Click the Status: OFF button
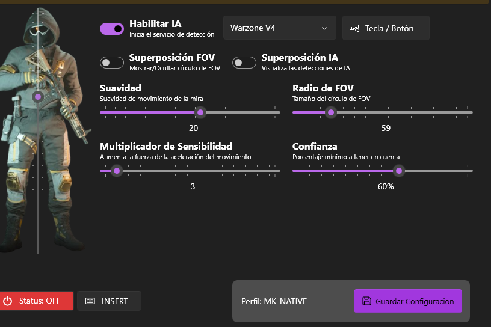The height and width of the screenshot is (327, 491). pos(37,301)
